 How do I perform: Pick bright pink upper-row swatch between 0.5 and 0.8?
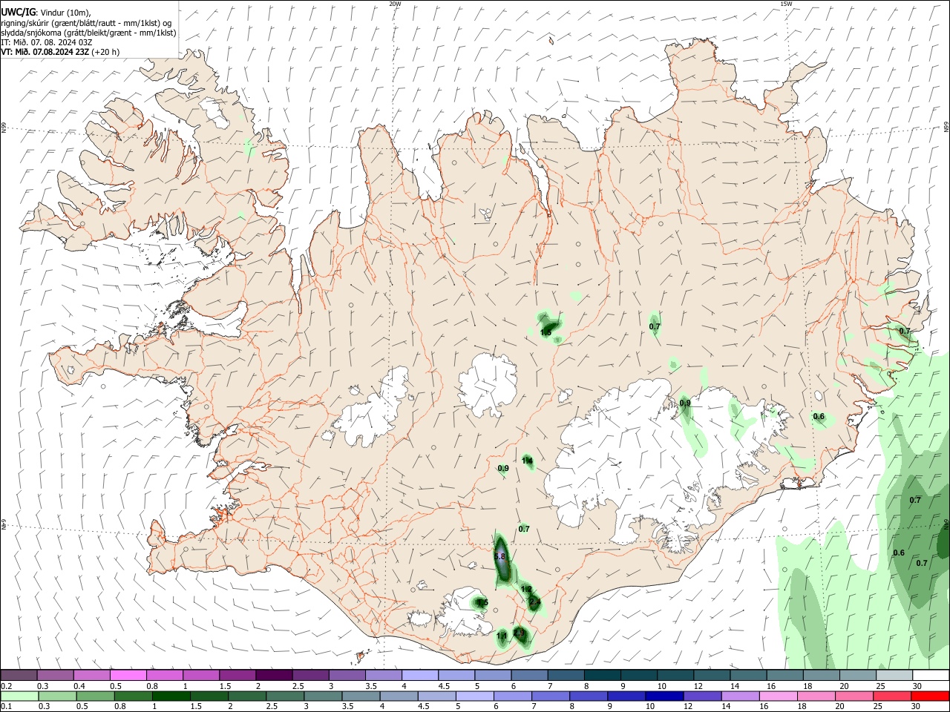pos(128,675)
